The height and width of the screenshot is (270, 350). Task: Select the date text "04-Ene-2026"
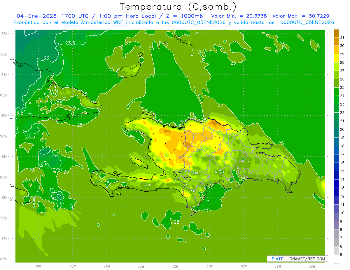tap(36, 16)
